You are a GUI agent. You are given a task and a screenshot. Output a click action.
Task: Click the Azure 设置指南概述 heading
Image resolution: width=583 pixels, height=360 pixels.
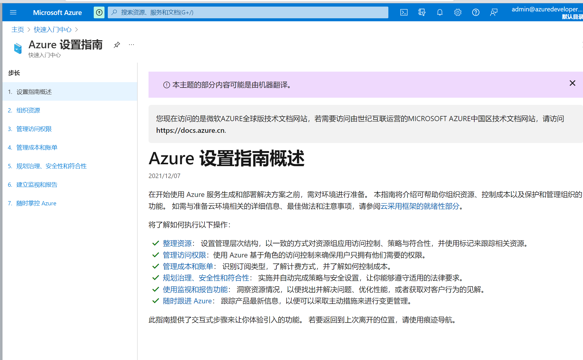pos(226,158)
